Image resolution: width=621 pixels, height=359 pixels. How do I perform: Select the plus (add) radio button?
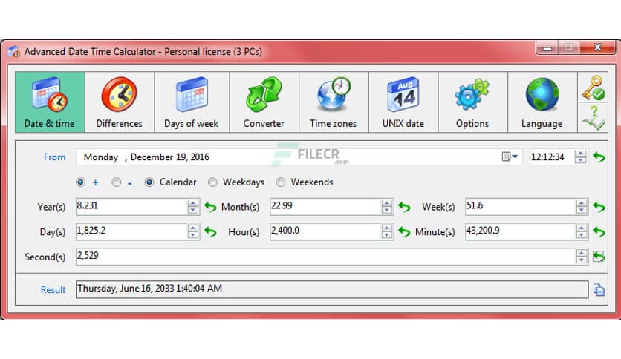coord(80,182)
